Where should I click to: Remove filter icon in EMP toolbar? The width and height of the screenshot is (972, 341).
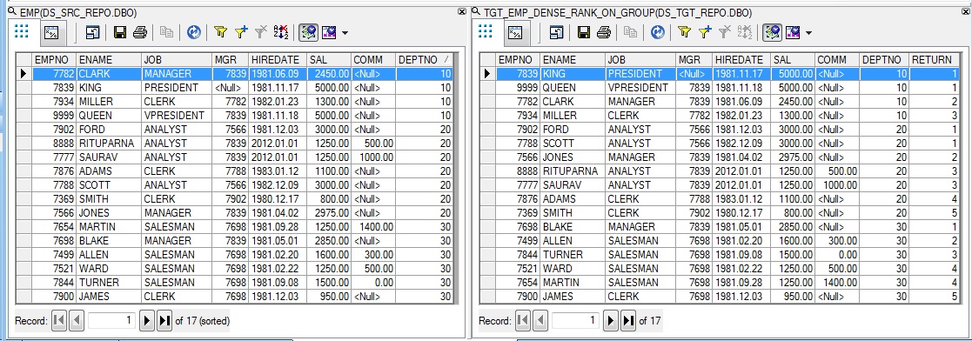point(261,32)
